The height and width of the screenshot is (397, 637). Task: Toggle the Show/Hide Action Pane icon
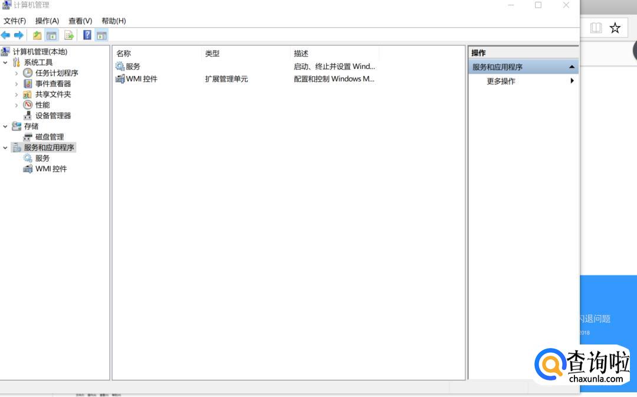pyautogui.click(x=101, y=35)
